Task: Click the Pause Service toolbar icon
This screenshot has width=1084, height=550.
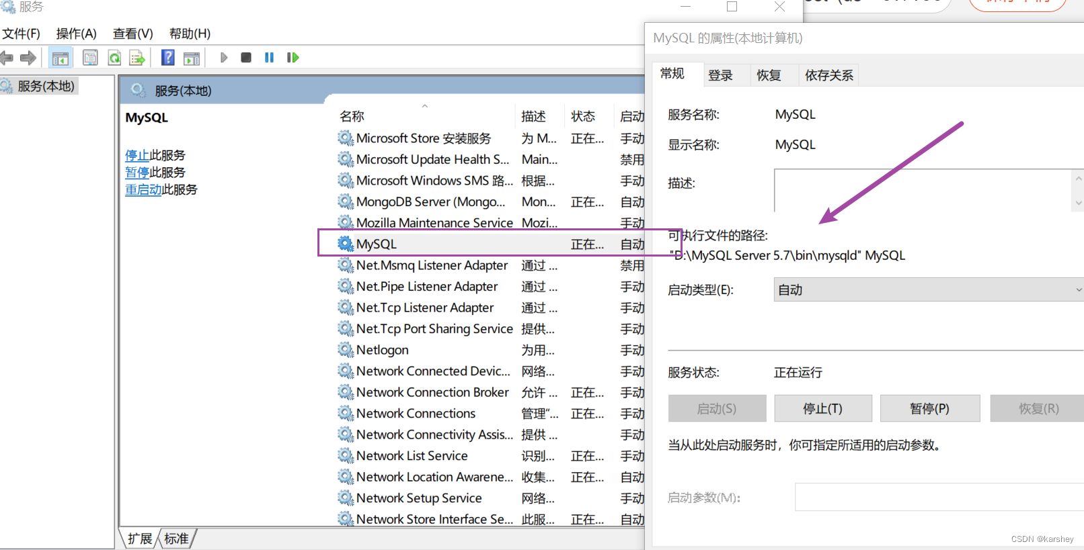Action: pos(269,58)
